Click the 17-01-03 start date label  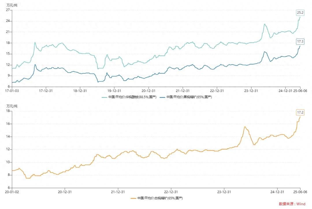pyautogui.click(x=12, y=90)
